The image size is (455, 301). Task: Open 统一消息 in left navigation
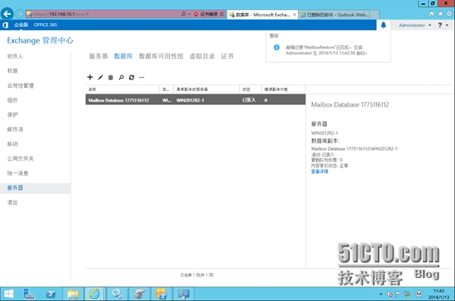click(18, 173)
